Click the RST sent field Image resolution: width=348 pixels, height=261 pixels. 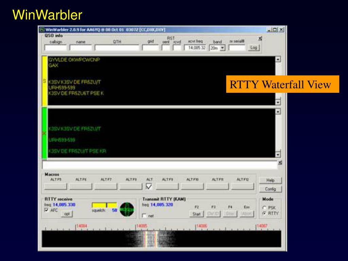pos(166,48)
